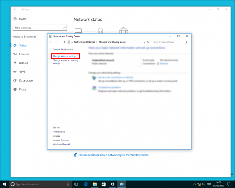Open Change adapter settings link

[65, 56]
